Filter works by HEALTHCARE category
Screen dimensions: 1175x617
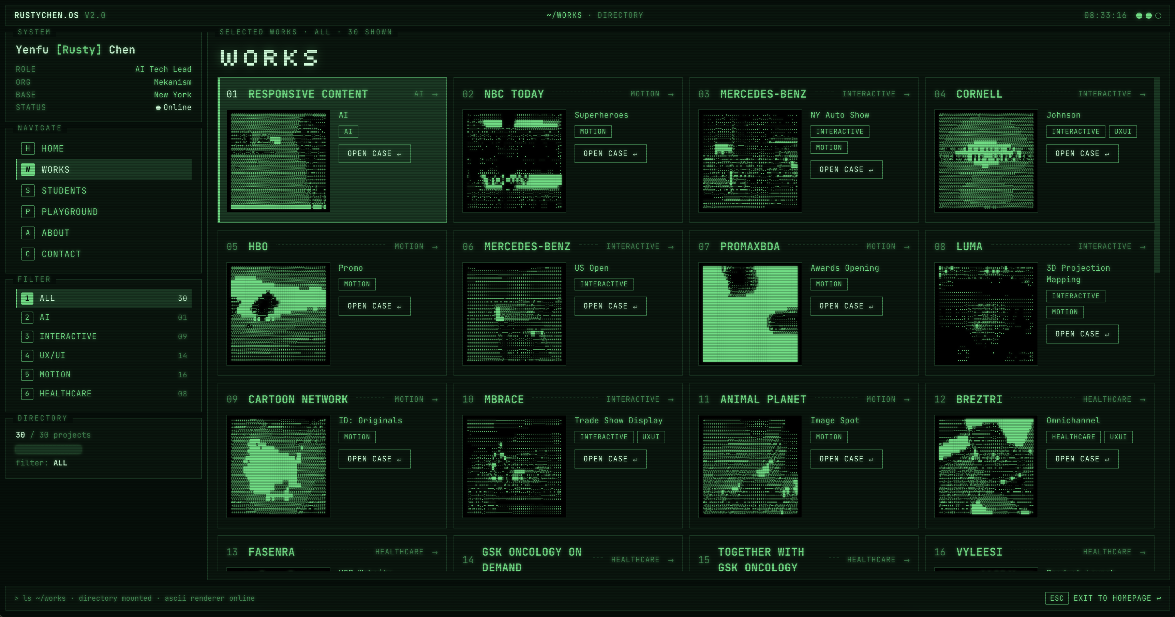(x=104, y=393)
